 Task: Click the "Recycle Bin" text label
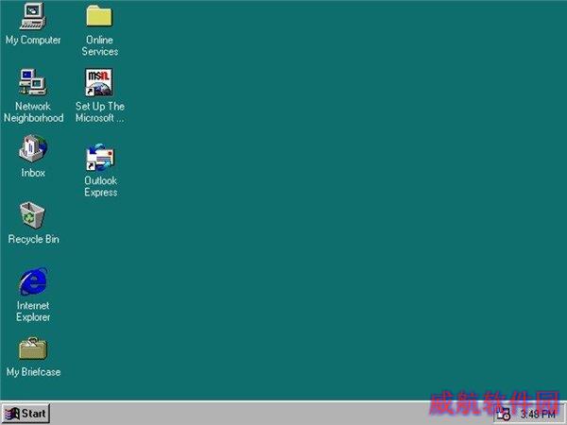[x=34, y=239]
